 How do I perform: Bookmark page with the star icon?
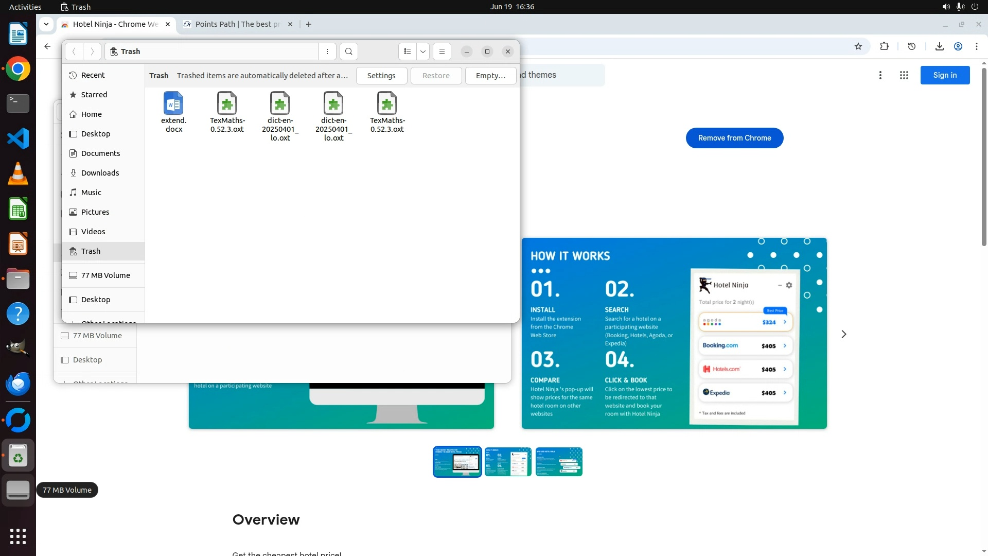click(x=858, y=46)
